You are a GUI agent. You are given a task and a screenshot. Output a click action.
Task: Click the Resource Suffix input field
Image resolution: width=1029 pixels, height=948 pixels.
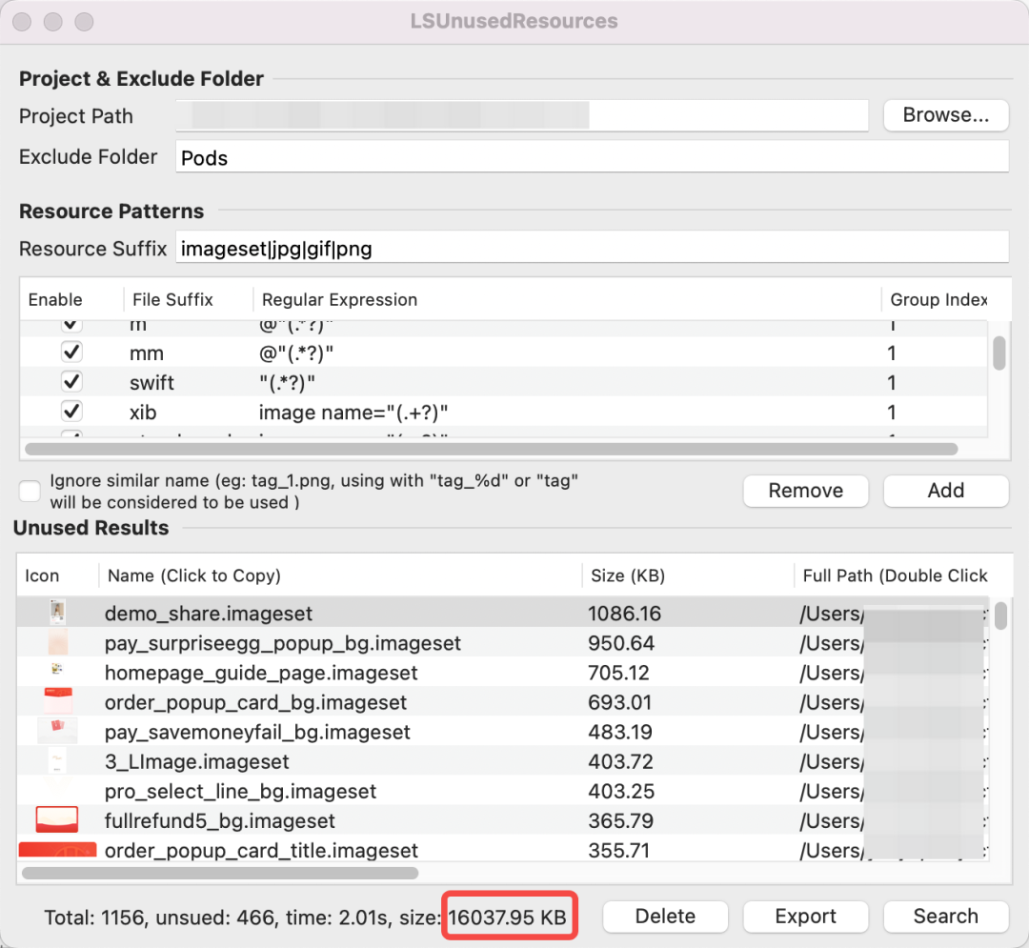(x=591, y=250)
